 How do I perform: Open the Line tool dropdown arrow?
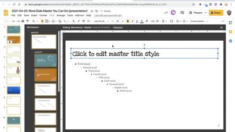tap(68, 21)
